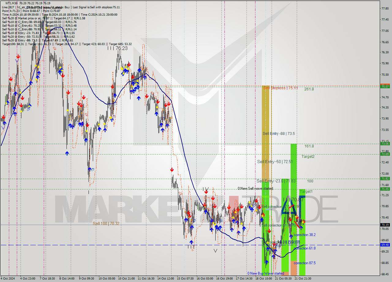Click the 68.45 price scale value

pyautogui.click(x=385, y=274)
